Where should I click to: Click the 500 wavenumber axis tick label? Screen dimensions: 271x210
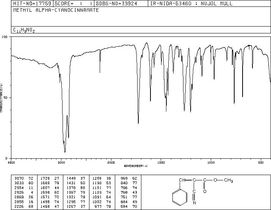pos(261,163)
